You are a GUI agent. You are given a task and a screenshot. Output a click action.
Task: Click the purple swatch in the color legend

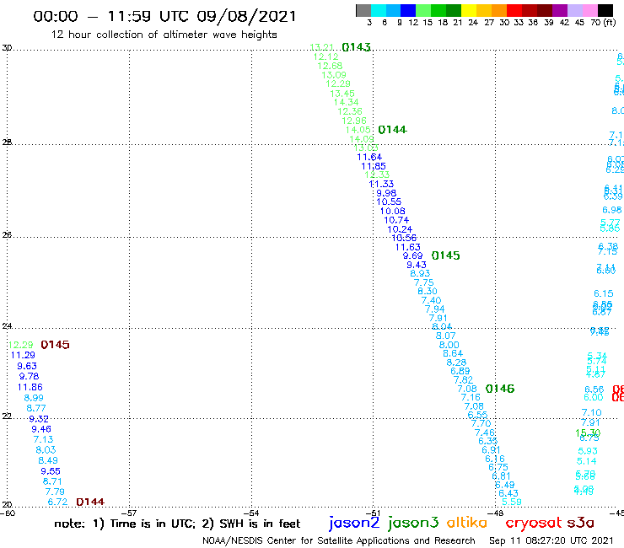point(560,10)
